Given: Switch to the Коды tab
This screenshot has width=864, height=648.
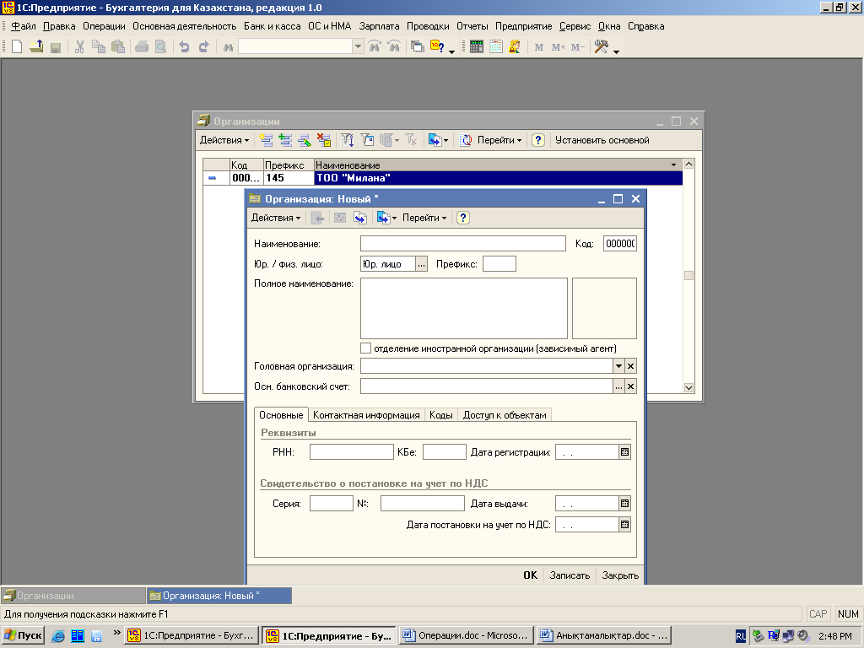Looking at the screenshot, I should coord(440,415).
